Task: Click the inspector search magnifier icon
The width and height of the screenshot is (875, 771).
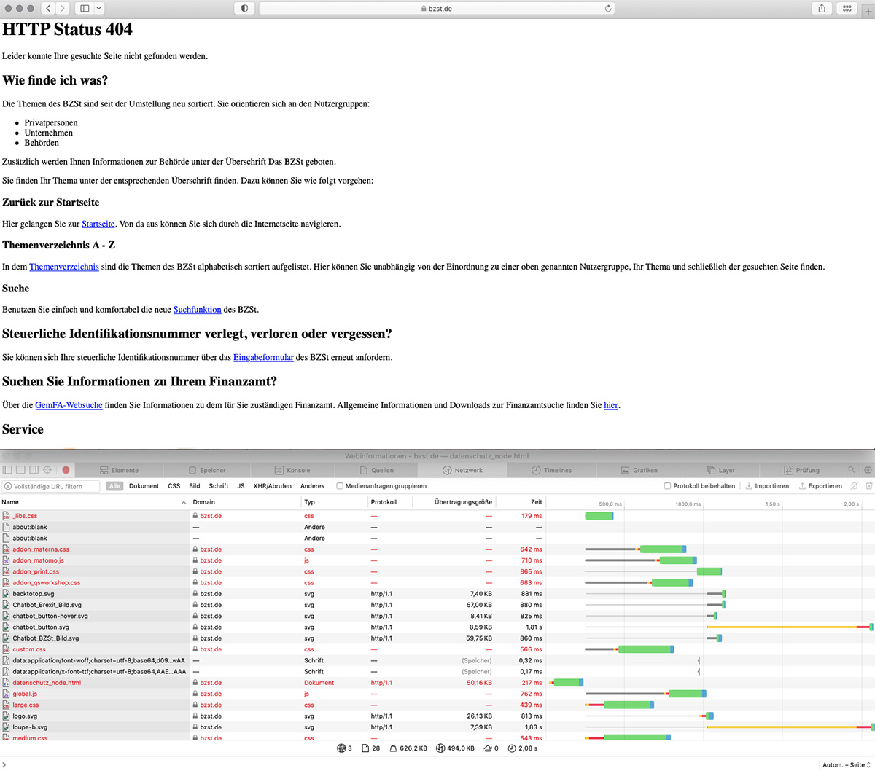Action: pyautogui.click(x=851, y=470)
